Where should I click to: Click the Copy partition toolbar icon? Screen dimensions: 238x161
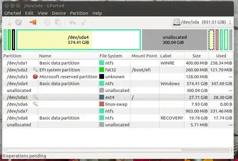click(47, 22)
